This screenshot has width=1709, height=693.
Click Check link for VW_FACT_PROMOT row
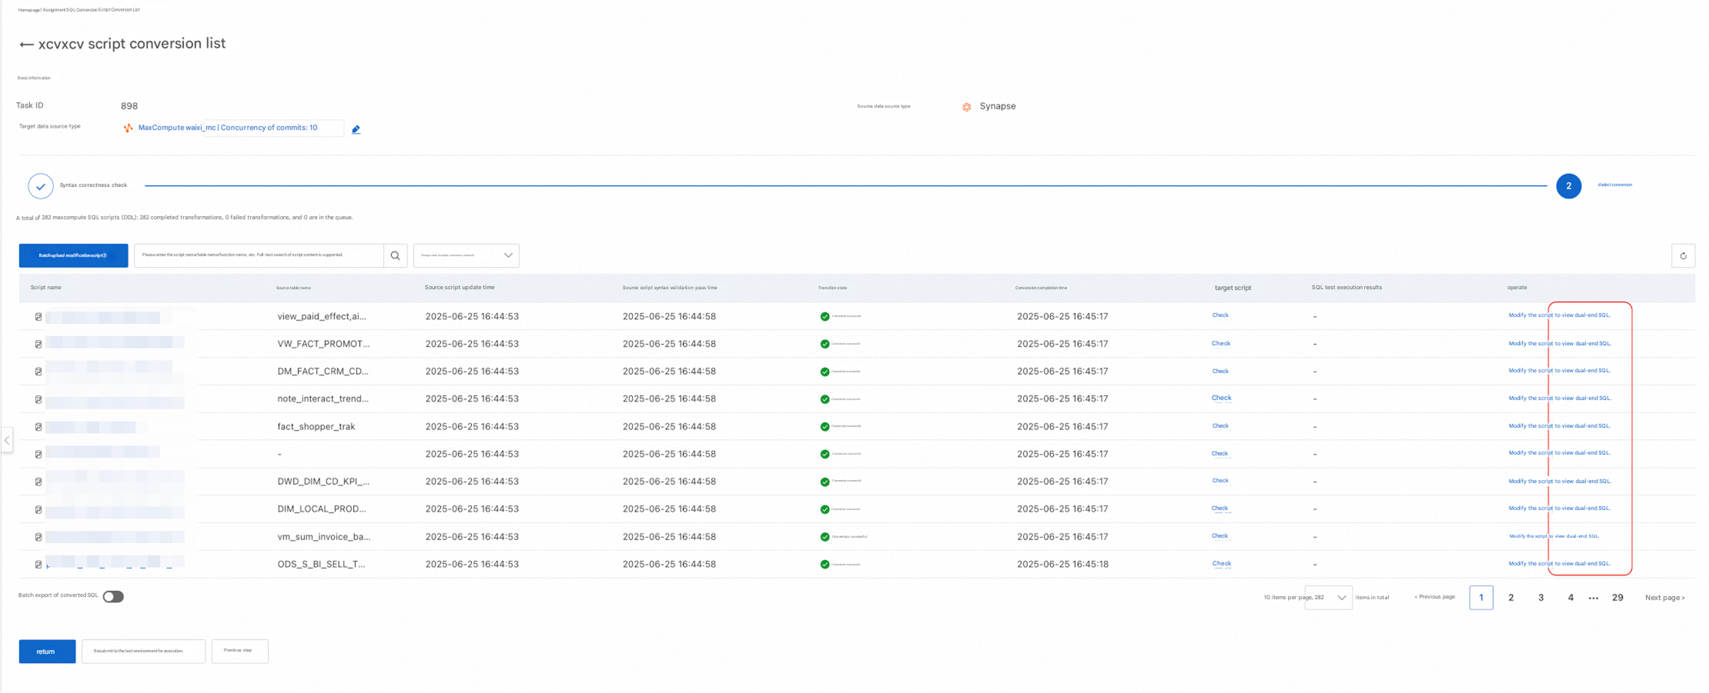[x=1220, y=343]
